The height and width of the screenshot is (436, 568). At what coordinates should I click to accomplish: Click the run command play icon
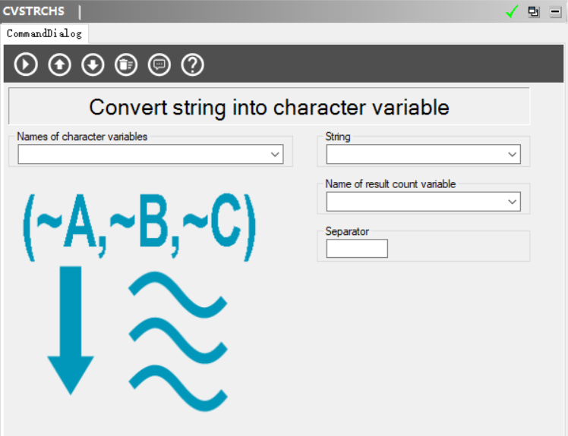coord(26,64)
